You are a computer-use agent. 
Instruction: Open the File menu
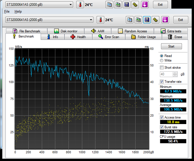7,11
